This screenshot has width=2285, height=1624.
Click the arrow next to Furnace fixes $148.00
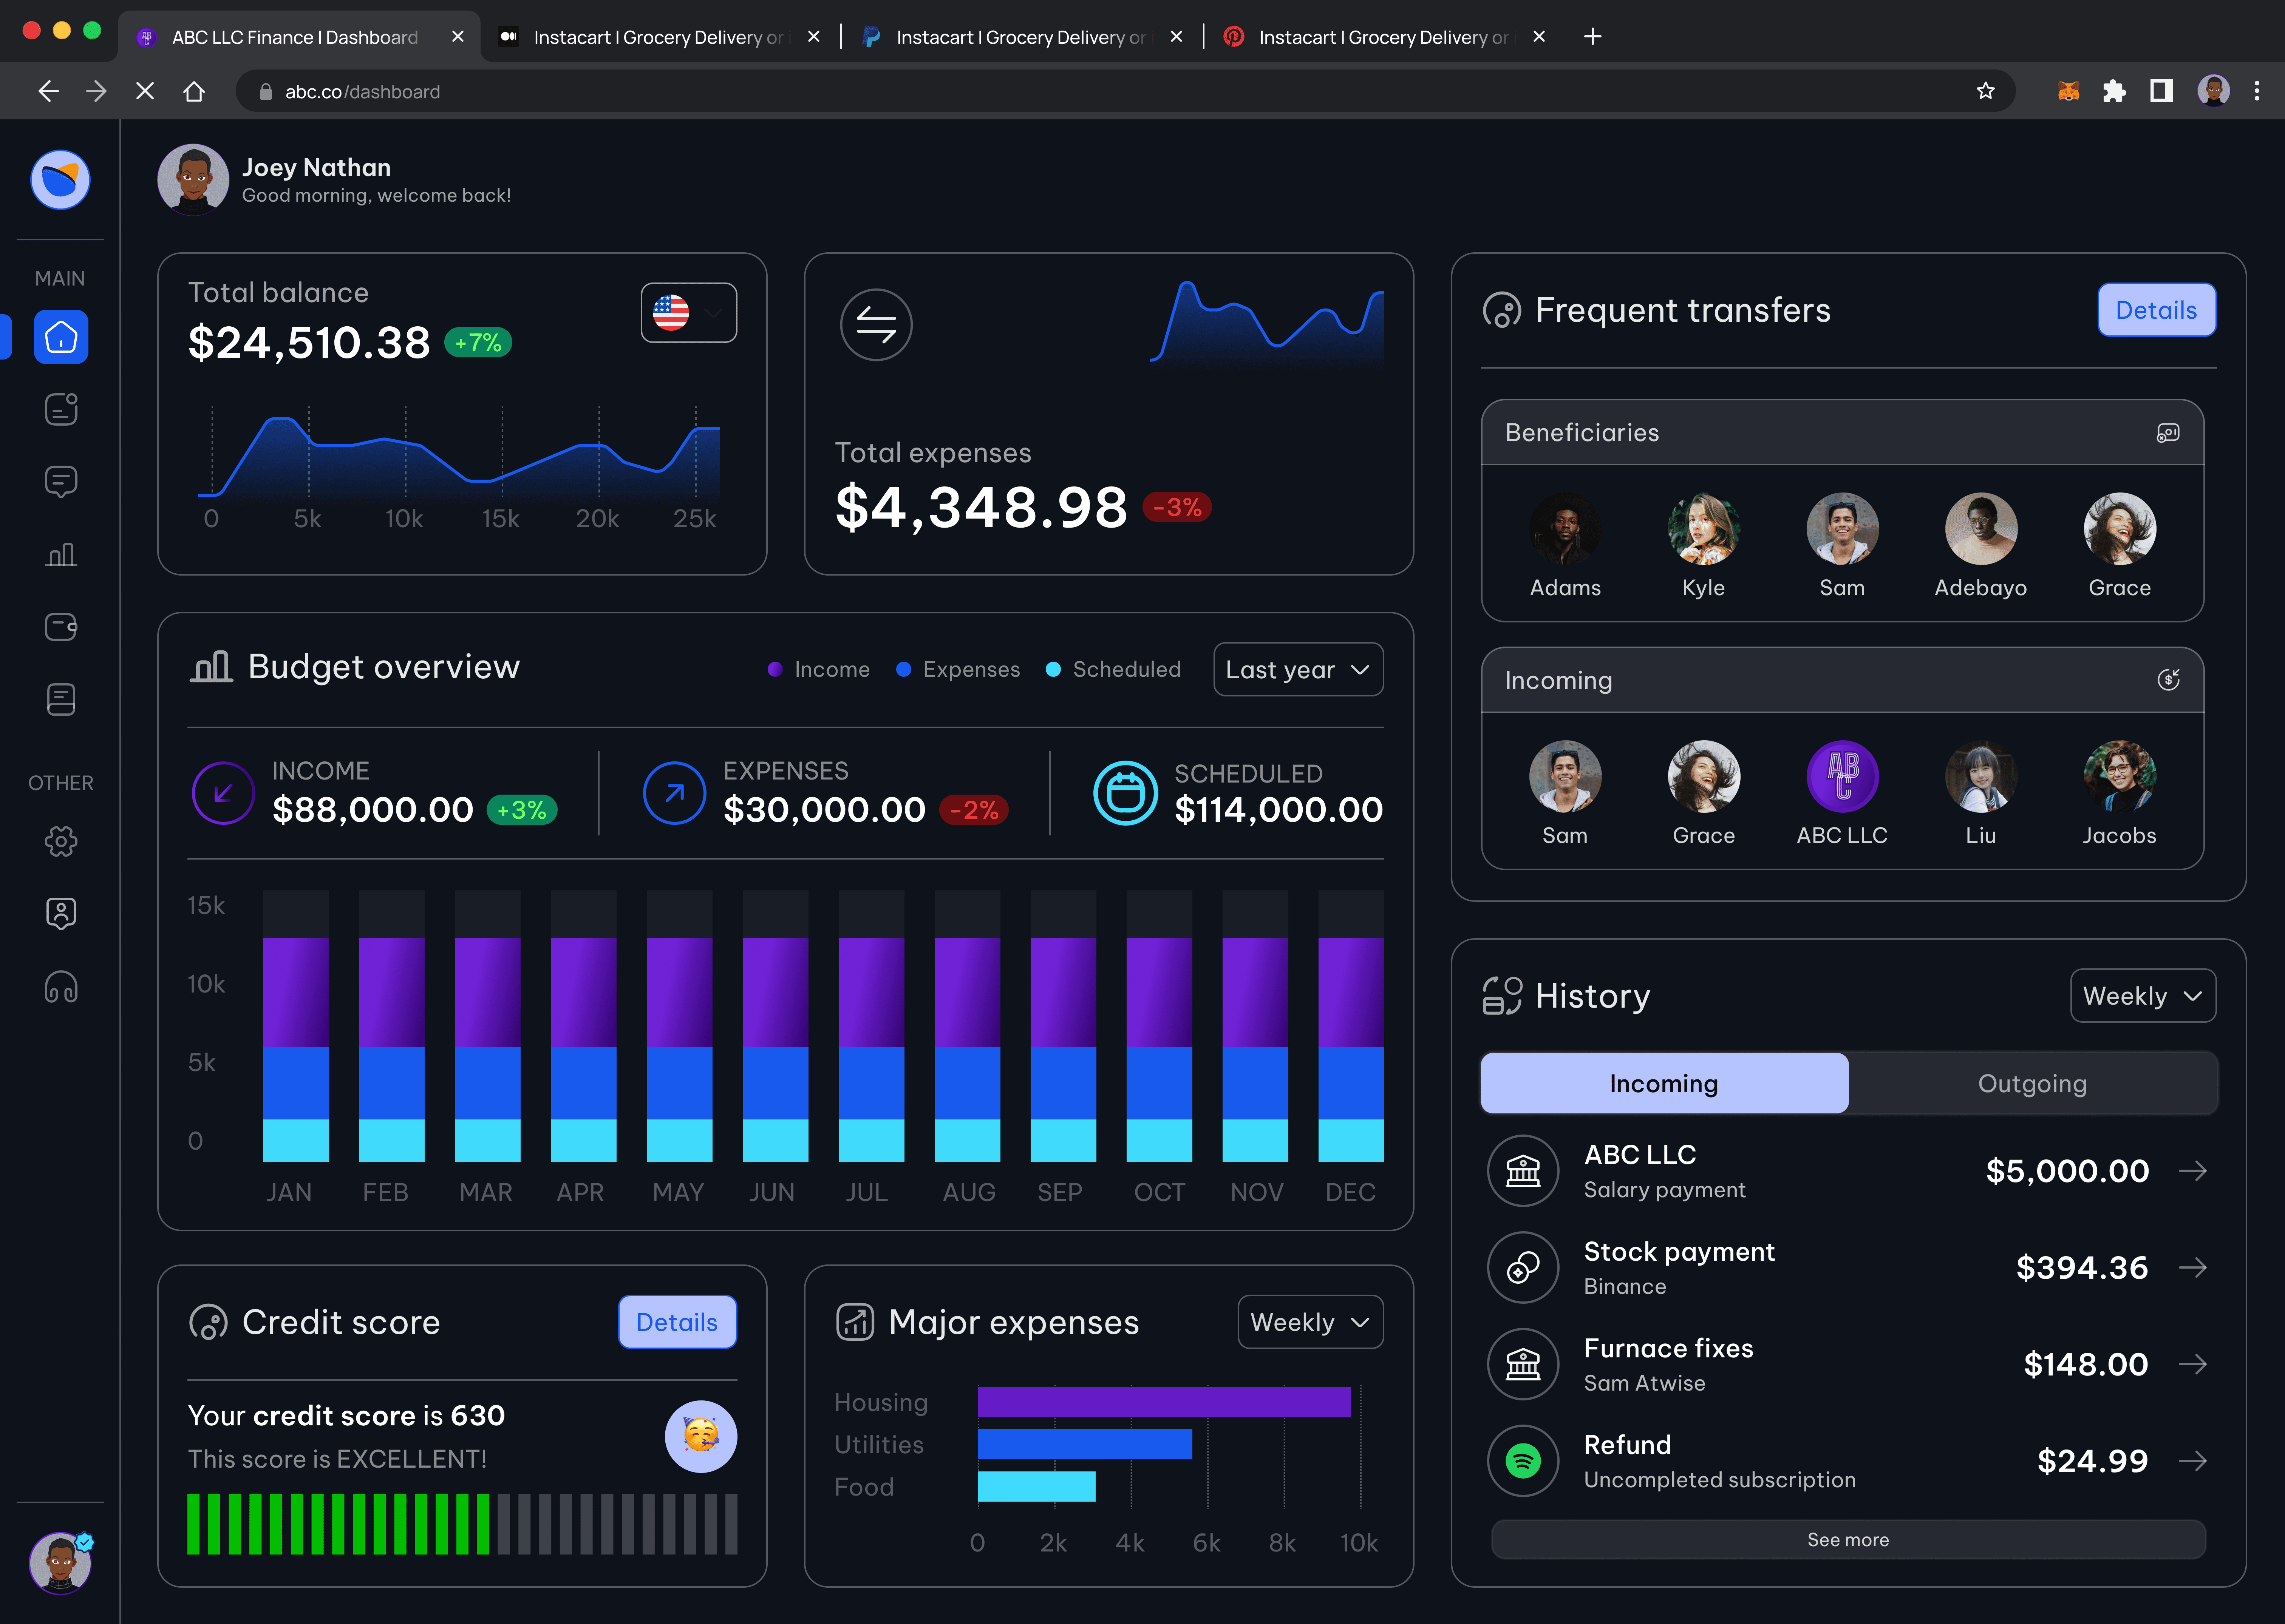pyautogui.click(x=2193, y=1364)
